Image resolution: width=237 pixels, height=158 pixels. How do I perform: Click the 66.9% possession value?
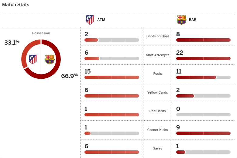(x=70, y=76)
